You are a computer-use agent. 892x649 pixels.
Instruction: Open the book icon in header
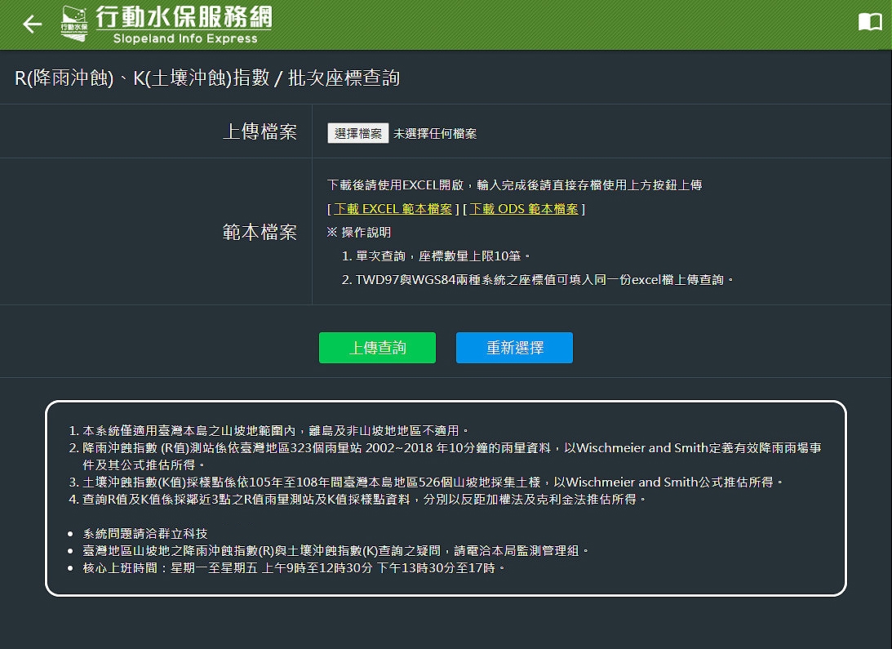(870, 23)
